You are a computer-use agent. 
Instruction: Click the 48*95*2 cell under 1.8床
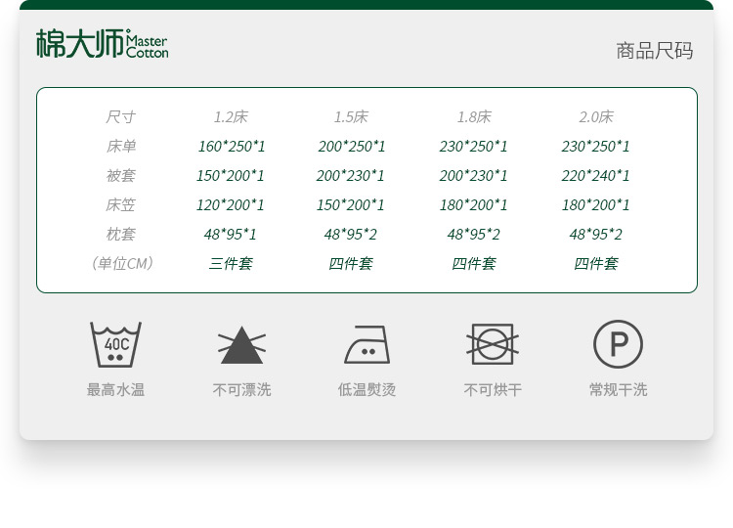(473, 234)
